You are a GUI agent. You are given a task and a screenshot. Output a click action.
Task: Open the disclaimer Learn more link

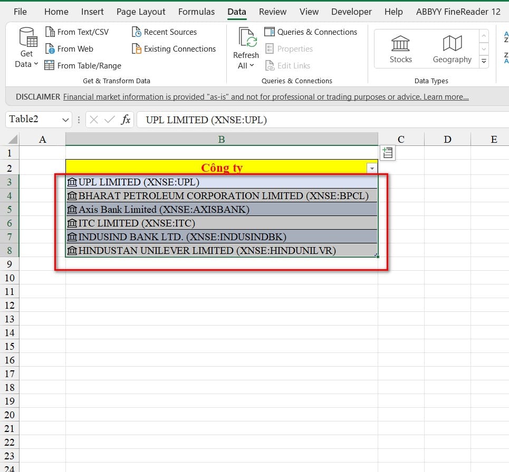[446, 96]
